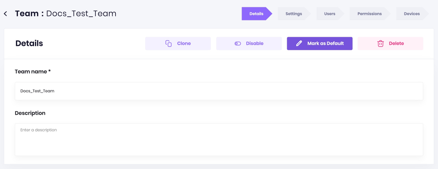Click the Mark as Default text
This screenshot has height=169, width=438.
pos(325,43)
